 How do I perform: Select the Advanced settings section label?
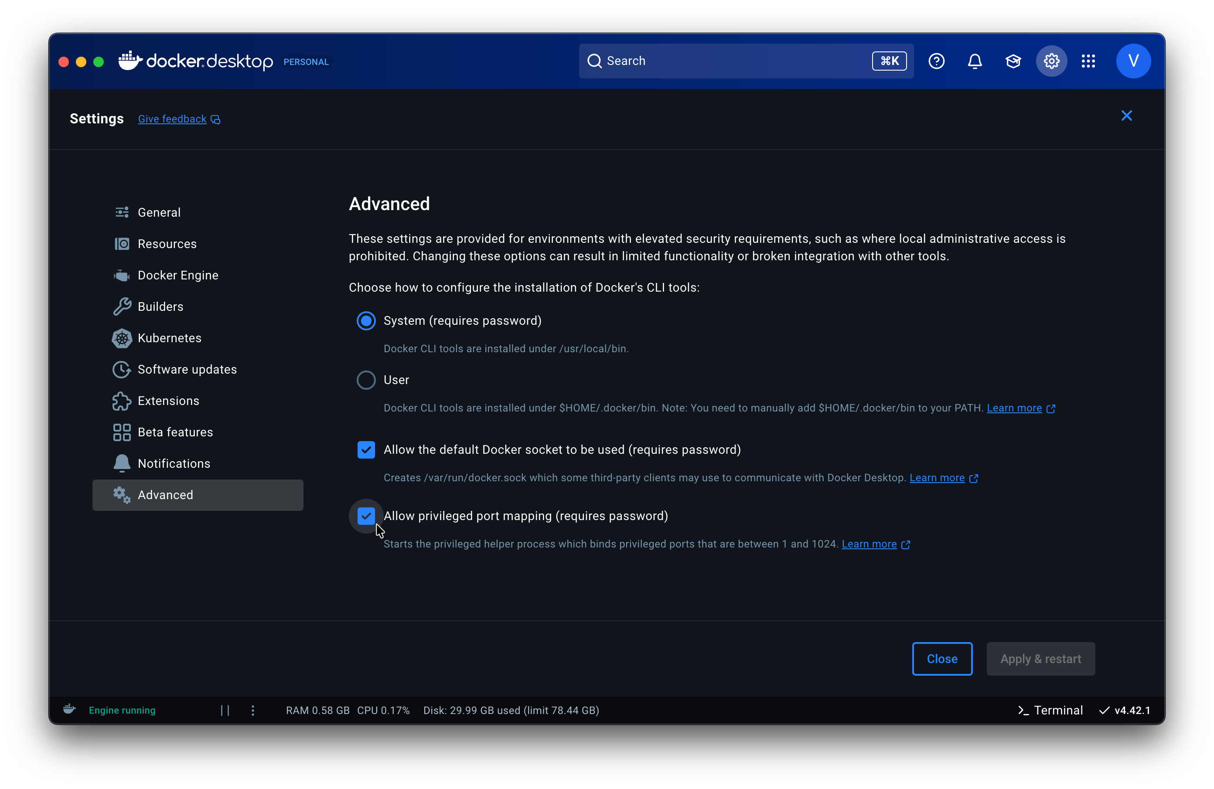(165, 495)
